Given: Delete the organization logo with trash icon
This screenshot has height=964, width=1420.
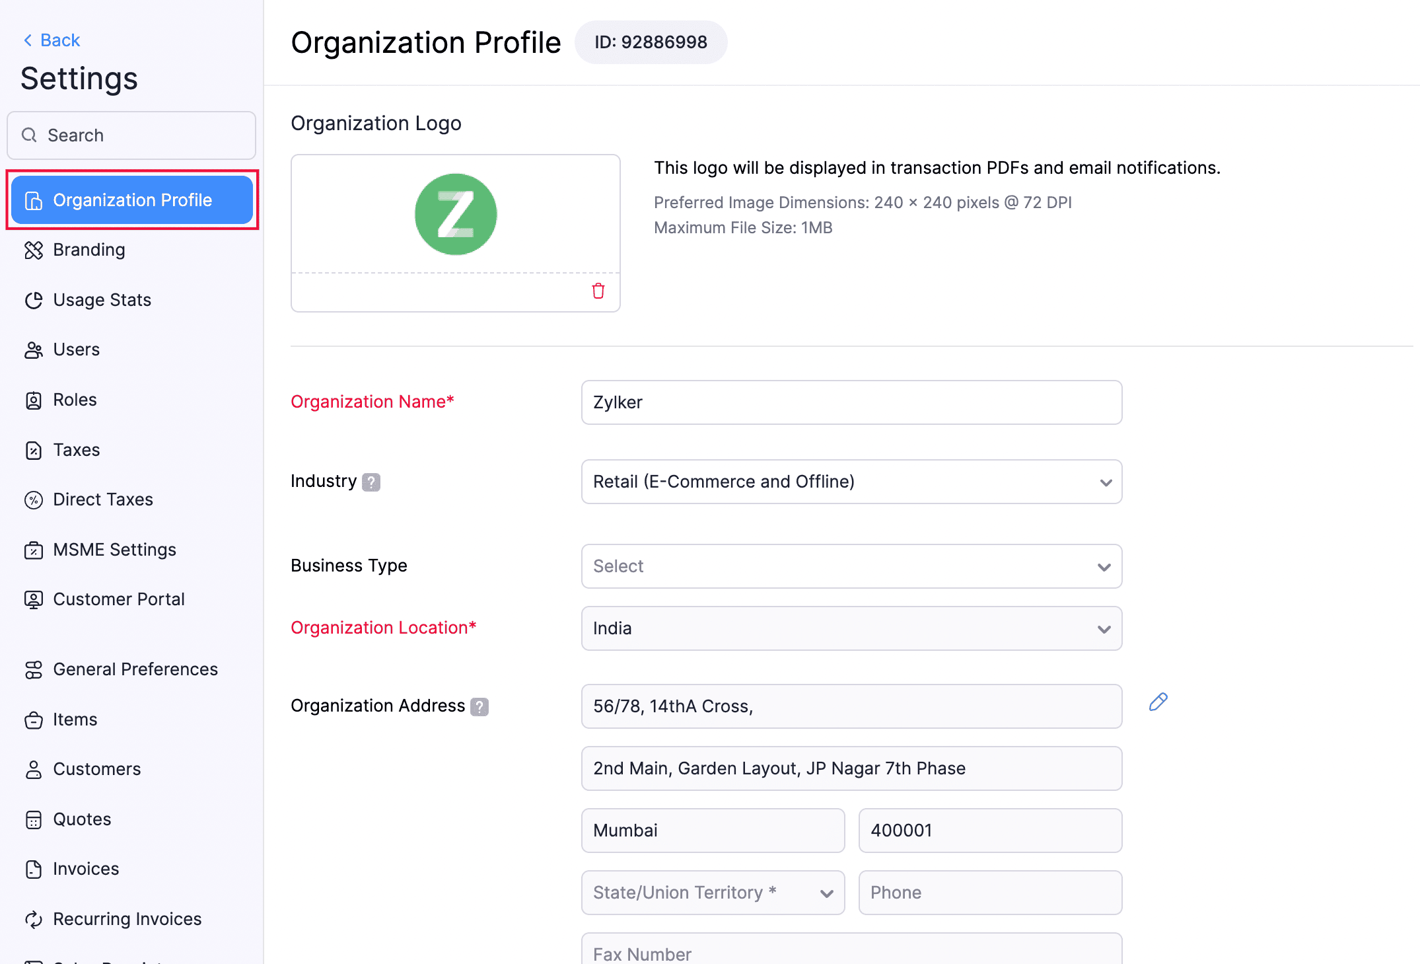Looking at the screenshot, I should point(598,291).
